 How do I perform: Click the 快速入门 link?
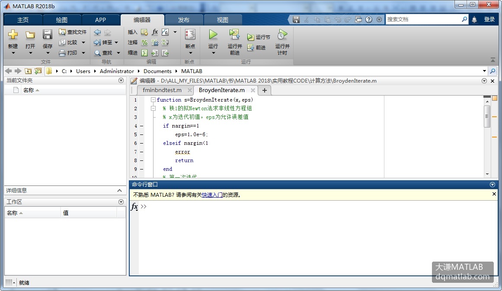212,195
